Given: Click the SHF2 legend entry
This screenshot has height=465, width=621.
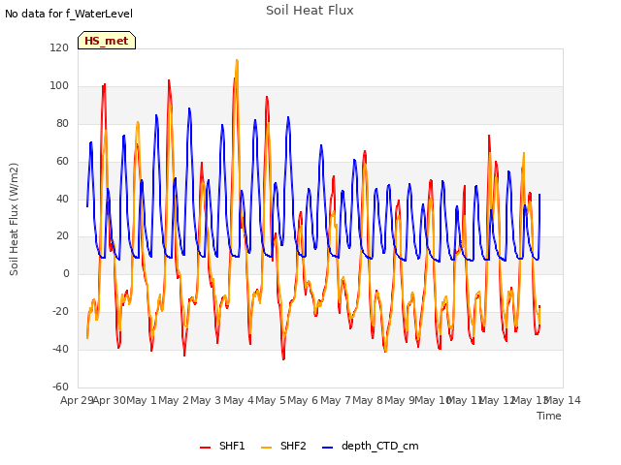Looking at the screenshot, I should tap(283, 446).
